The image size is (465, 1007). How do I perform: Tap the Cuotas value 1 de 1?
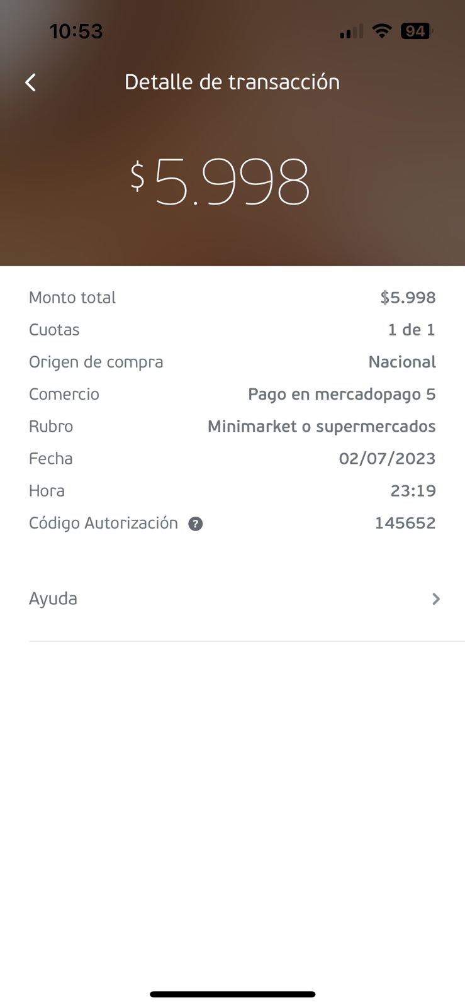(x=412, y=330)
